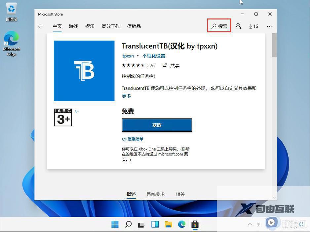Viewport: 310px width, 232px height.
Task: Open search in the Microsoft Store toolbar
Action: click(x=219, y=26)
